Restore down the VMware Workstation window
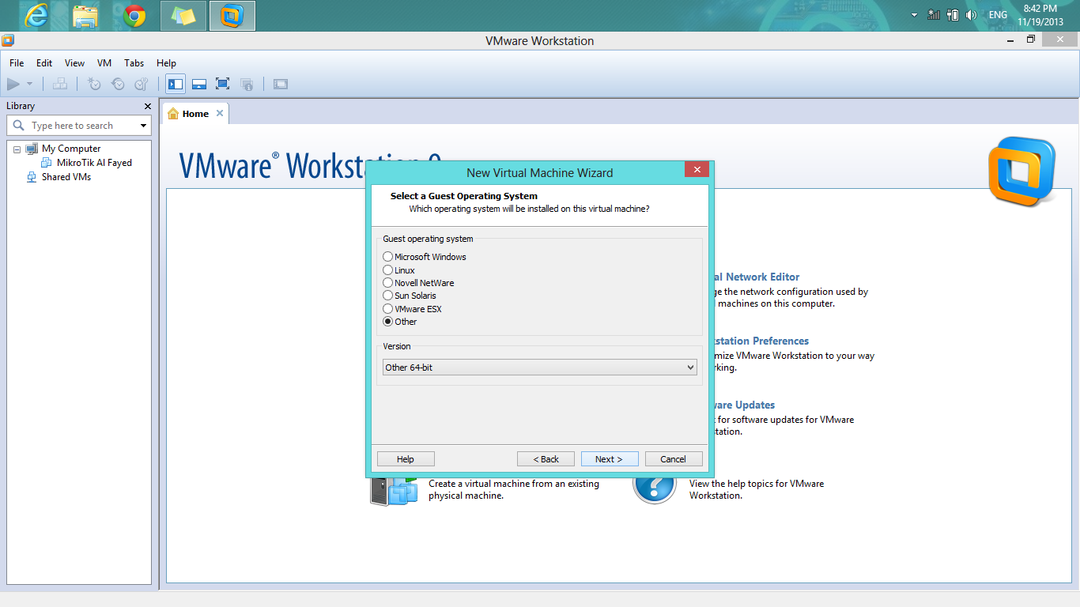This screenshot has height=607, width=1080. pyautogui.click(x=1030, y=40)
